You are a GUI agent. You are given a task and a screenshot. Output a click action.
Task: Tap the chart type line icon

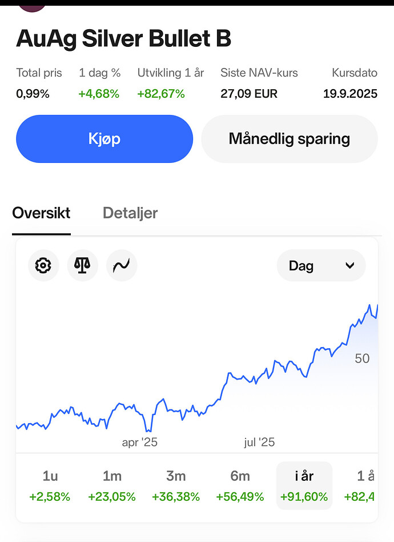(x=122, y=266)
